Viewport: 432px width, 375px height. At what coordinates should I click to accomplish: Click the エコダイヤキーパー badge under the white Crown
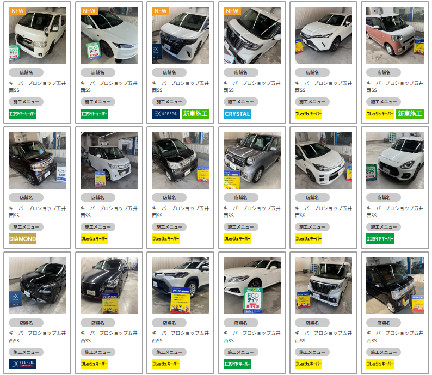coord(237,364)
